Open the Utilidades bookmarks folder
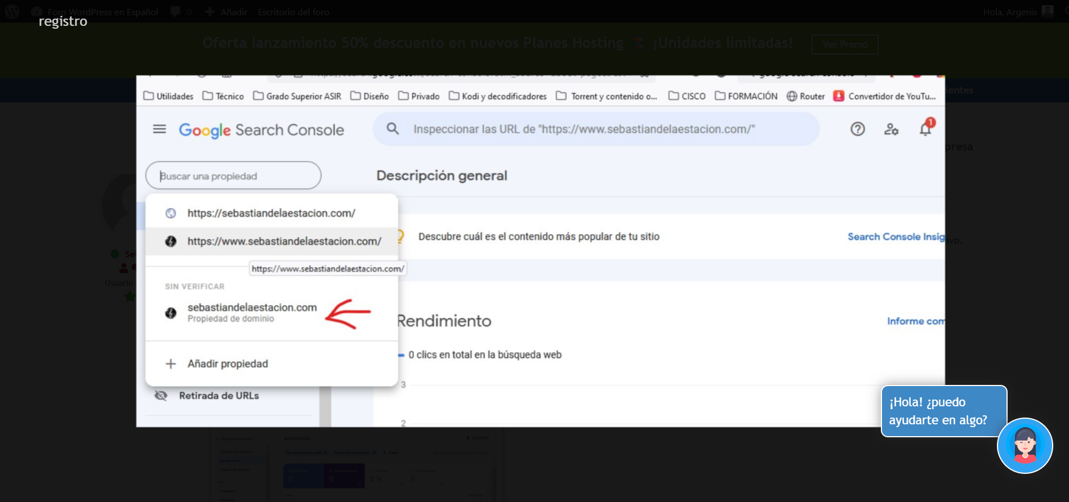The height and width of the screenshot is (502, 1069). click(x=168, y=96)
